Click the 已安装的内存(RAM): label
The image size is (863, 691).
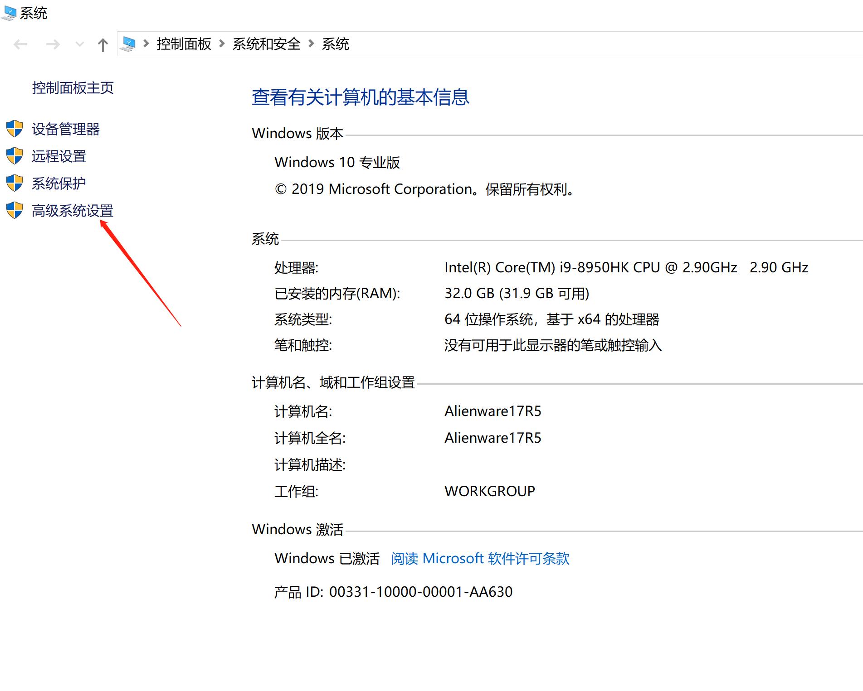click(337, 293)
